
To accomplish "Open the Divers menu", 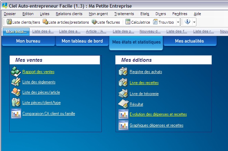I will tap(161, 14).
